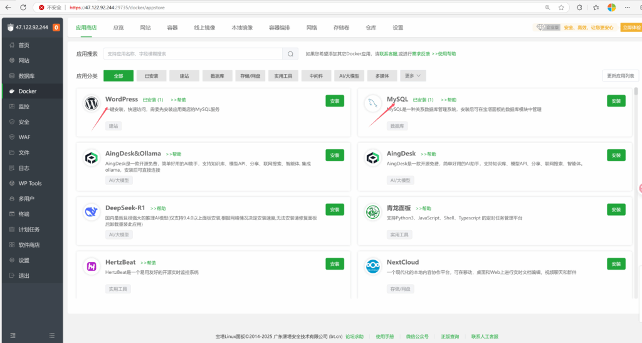The image size is (642, 343).
Task: Click the 青龙面板 dragon icon
Action: 372,212
